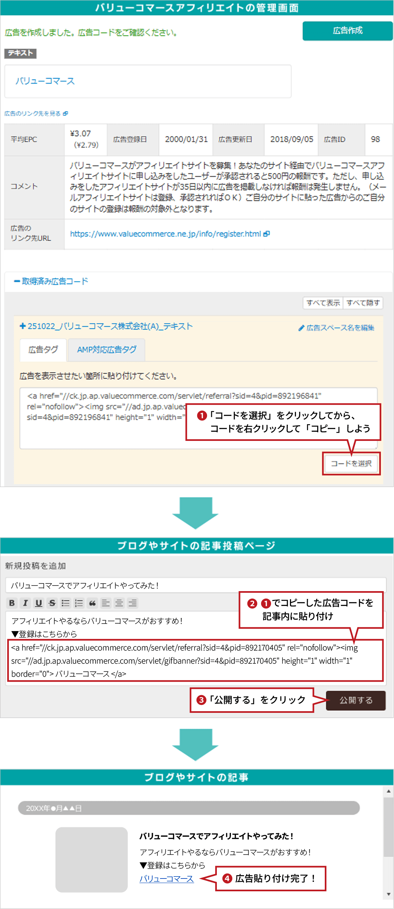Open the valuecommerce register.html URL link
The width and height of the screenshot is (394, 909).
click(x=165, y=234)
